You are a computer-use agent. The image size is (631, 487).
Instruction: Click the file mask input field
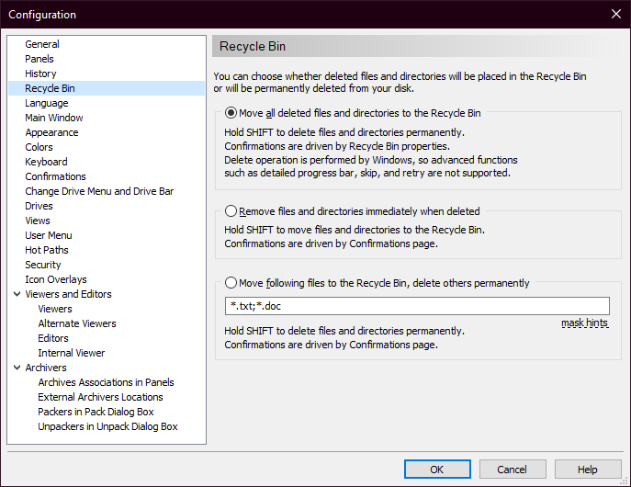tap(416, 306)
